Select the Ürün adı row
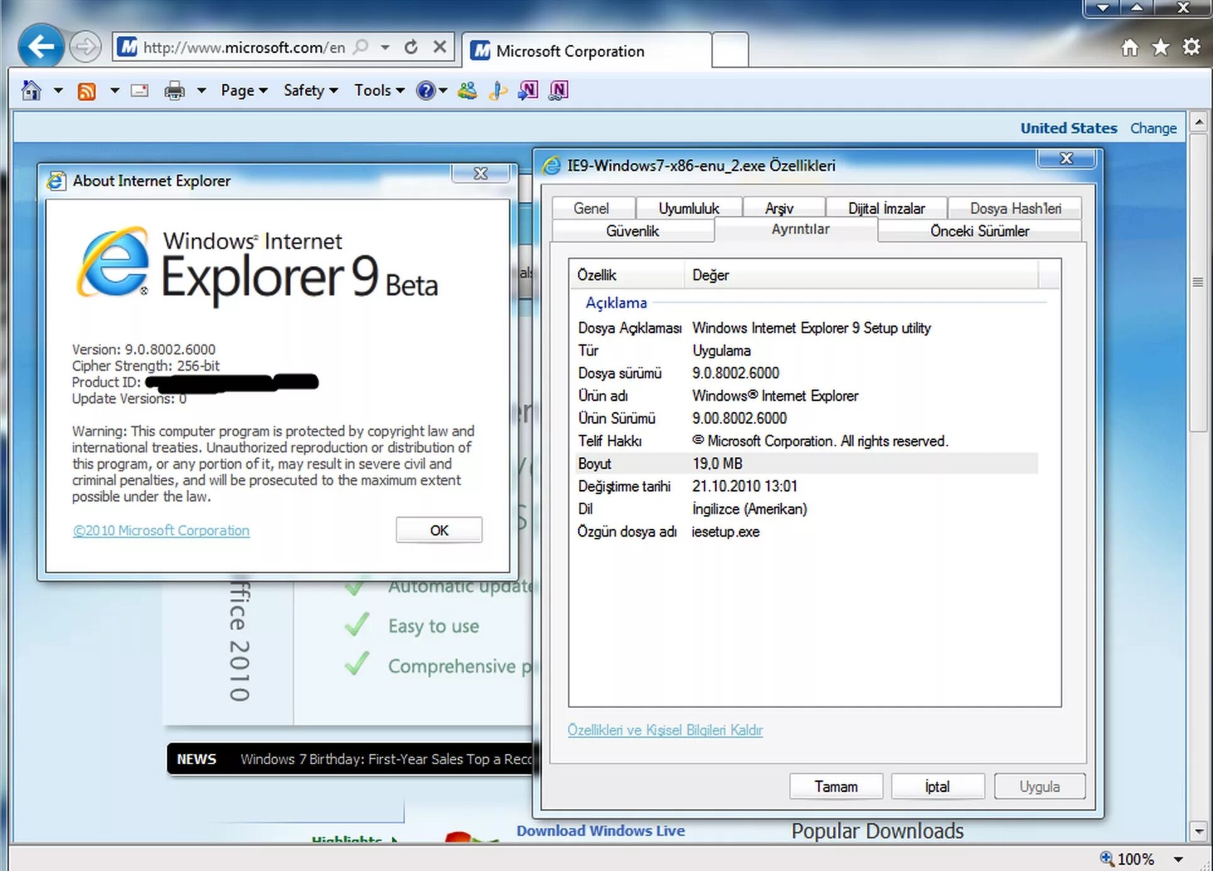 tap(806, 395)
